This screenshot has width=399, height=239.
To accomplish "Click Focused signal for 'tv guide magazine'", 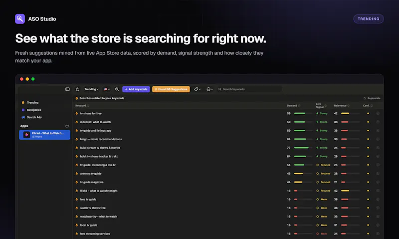I will (323, 182).
